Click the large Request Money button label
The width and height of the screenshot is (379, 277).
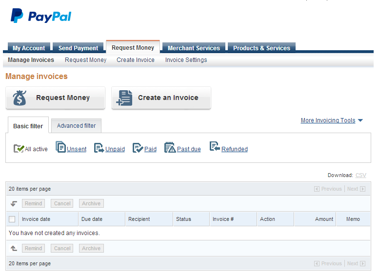pos(63,98)
